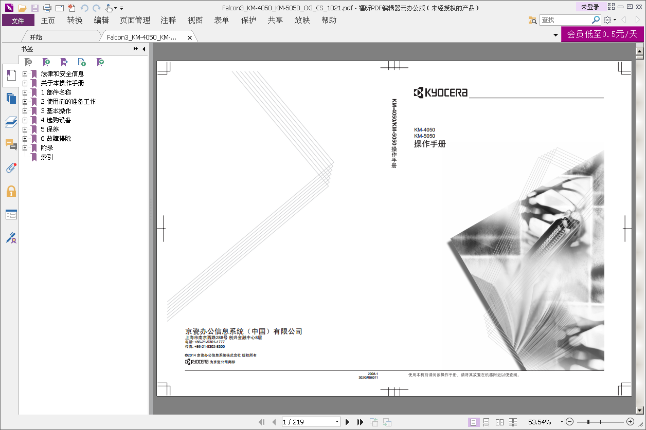Expand the 2 使用前的准备工作 bookmark
Viewport: 646px width, 430px height.
pyautogui.click(x=25, y=102)
